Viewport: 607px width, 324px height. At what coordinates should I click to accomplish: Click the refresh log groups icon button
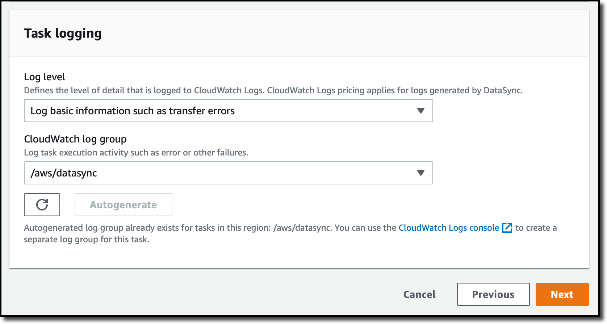pyautogui.click(x=42, y=205)
